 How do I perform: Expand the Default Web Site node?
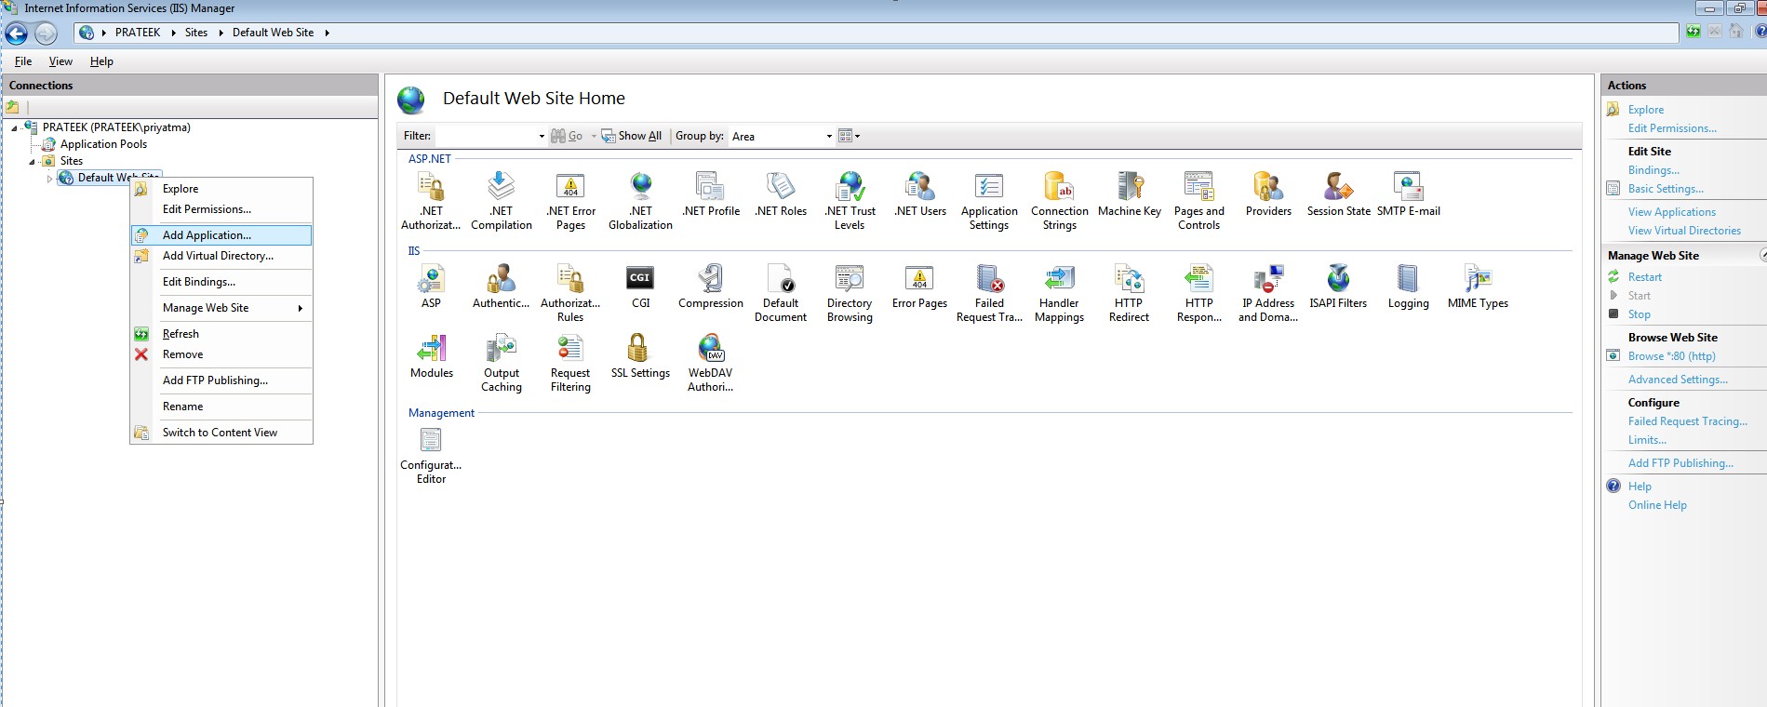(49, 179)
